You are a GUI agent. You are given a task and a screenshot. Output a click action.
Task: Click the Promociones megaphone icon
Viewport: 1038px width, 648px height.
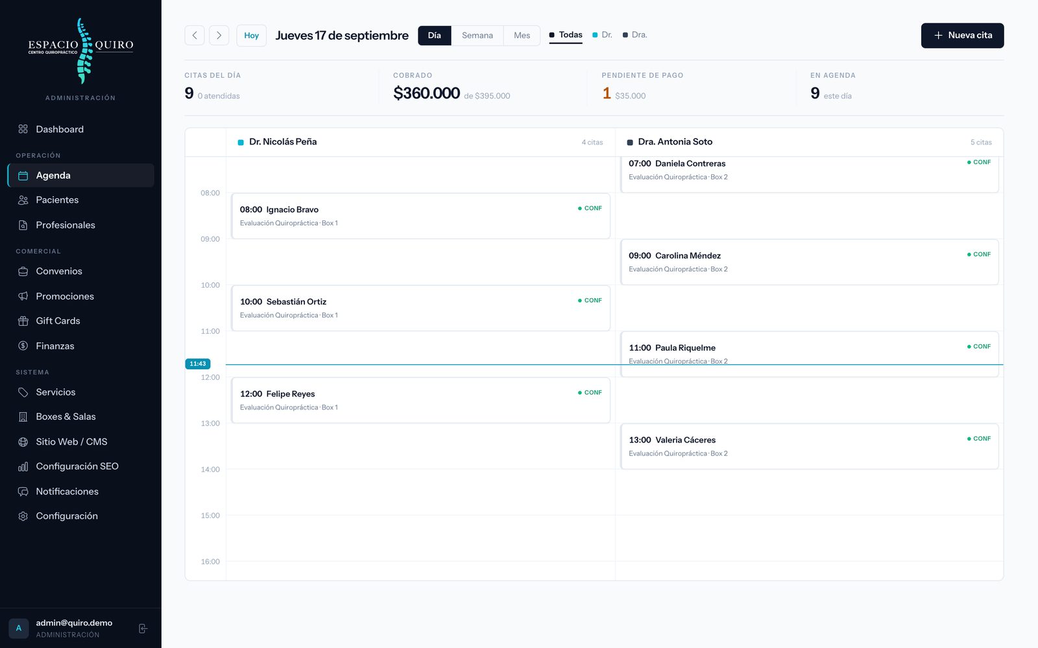pyautogui.click(x=23, y=296)
